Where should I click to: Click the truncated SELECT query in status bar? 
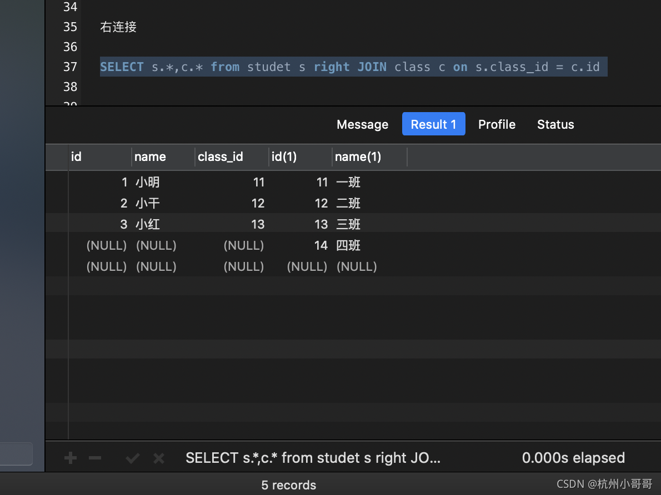[313, 458]
